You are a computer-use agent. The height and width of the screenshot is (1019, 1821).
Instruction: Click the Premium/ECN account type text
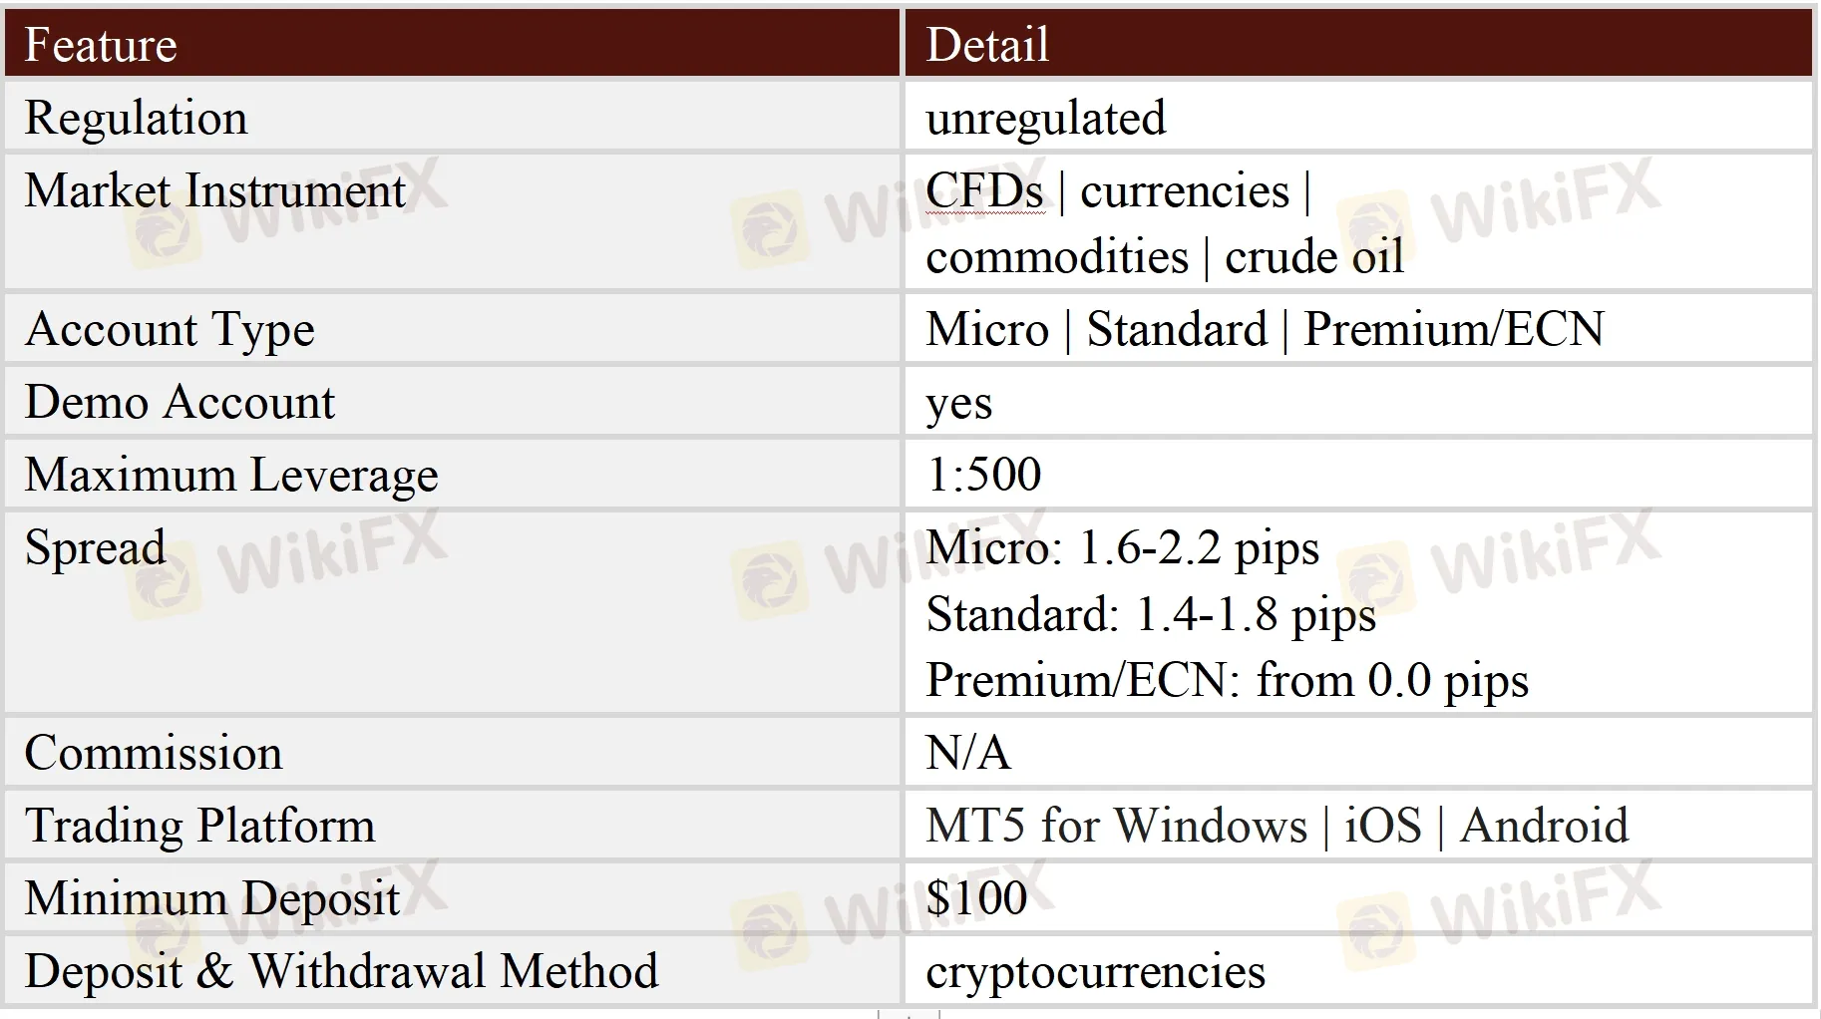point(1453,330)
